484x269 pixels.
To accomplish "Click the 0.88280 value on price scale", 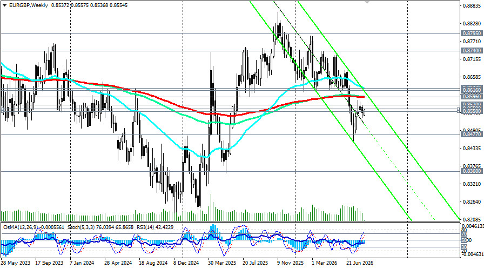I will [473, 24].
